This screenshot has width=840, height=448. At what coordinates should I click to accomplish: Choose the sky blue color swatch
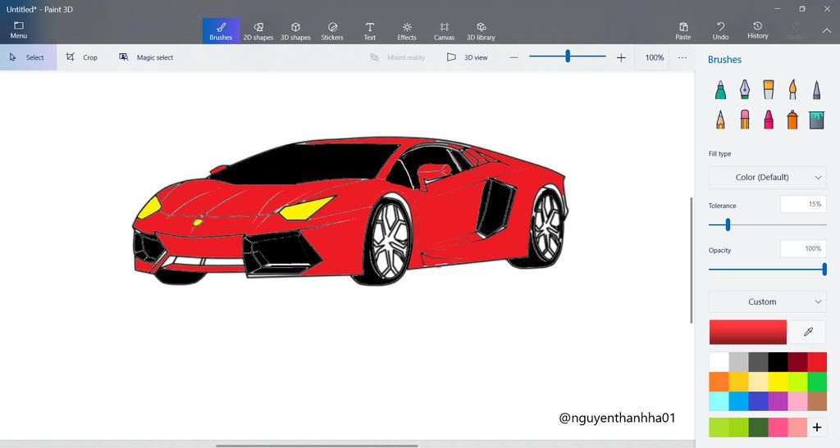(738, 401)
